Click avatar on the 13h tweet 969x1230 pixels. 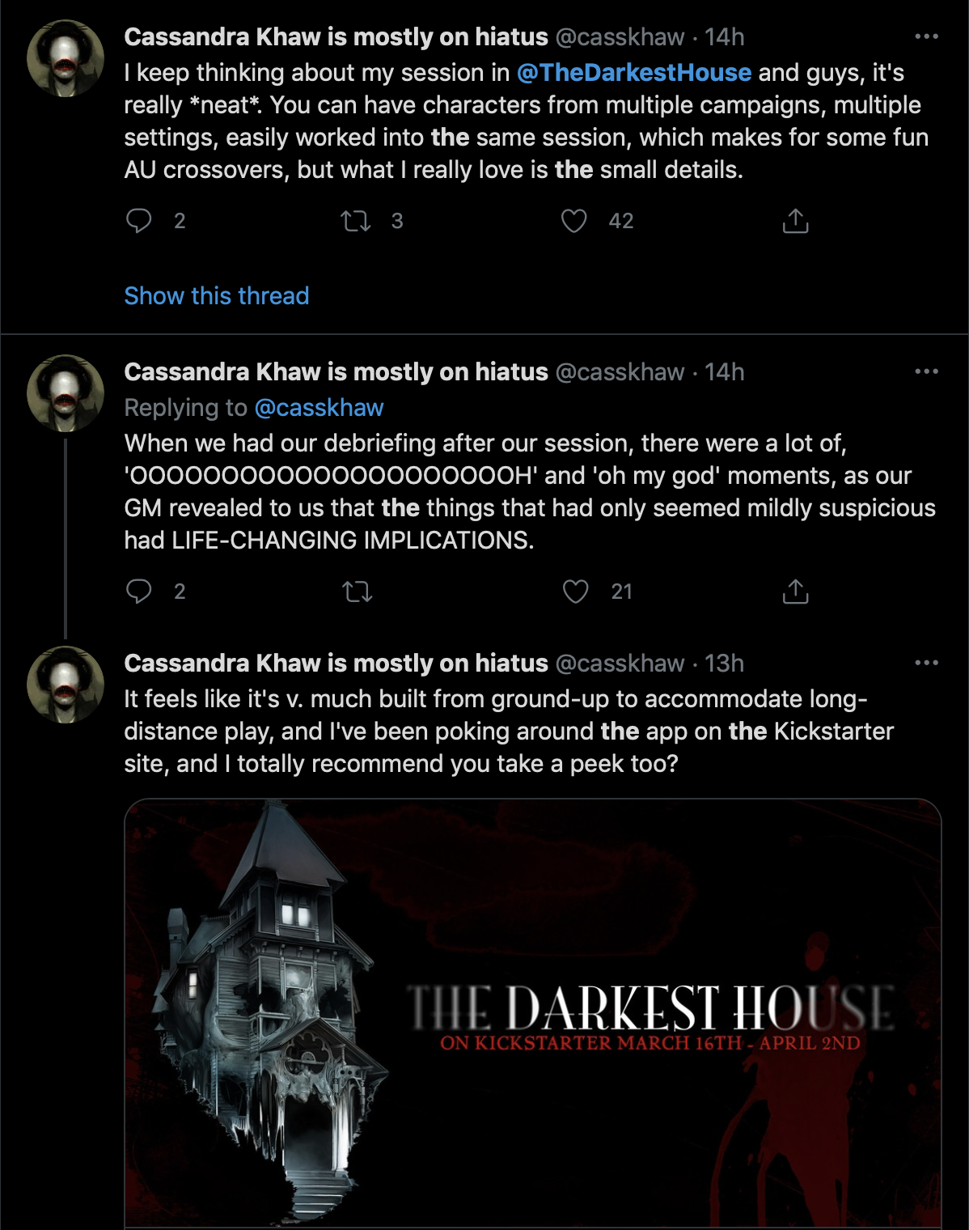click(x=66, y=685)
